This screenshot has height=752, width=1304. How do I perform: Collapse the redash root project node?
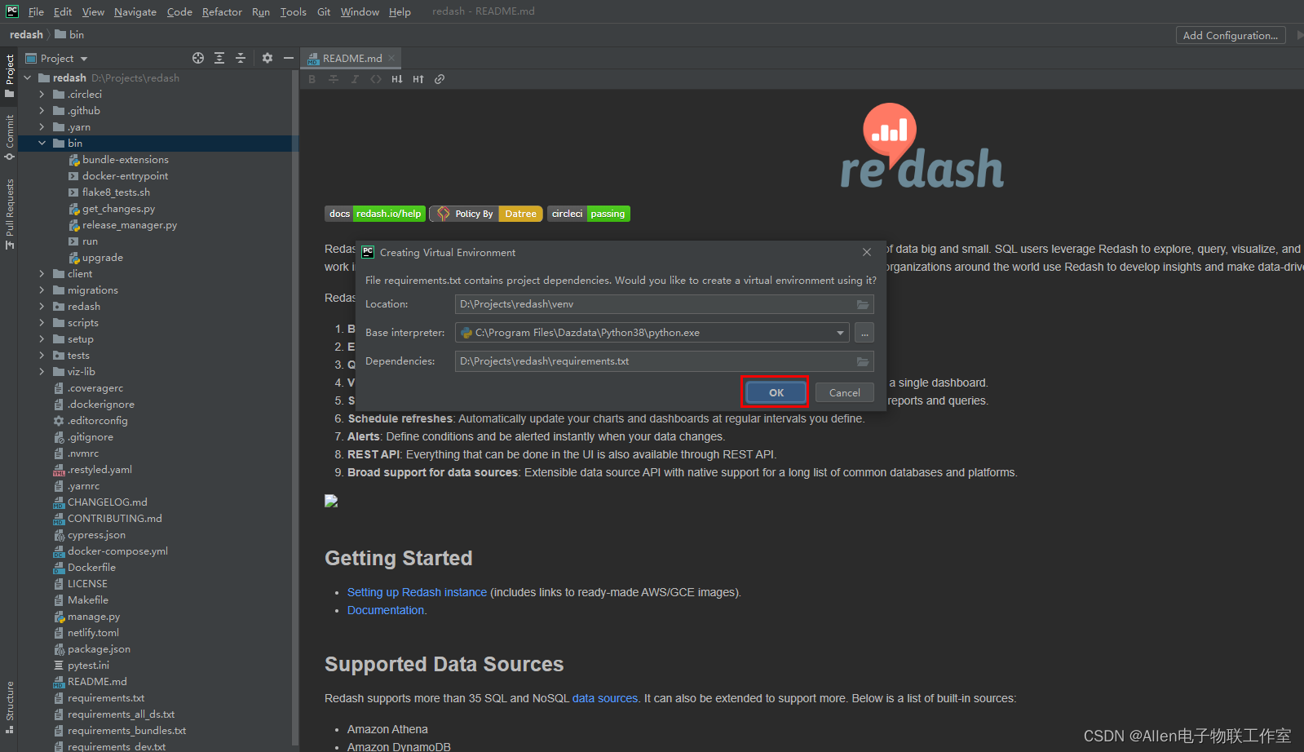28,77
